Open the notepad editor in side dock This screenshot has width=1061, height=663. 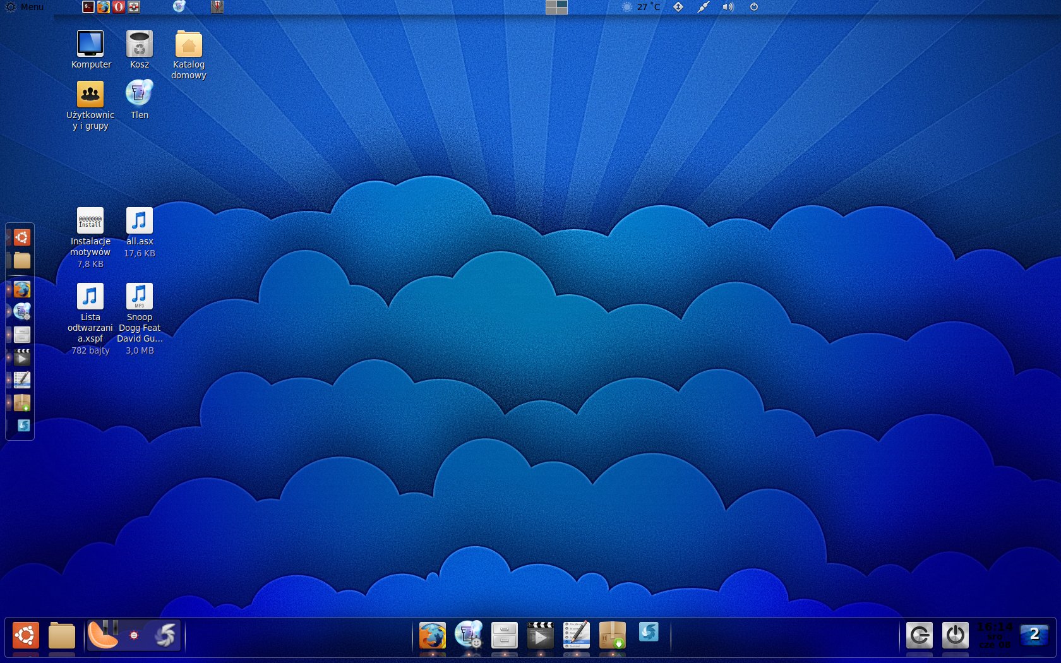22,379
